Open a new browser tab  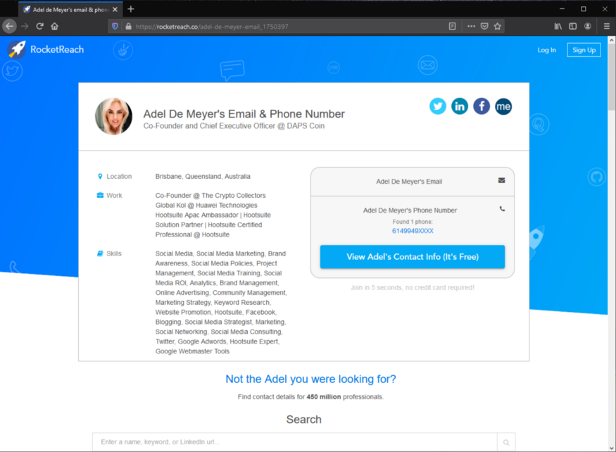tap(131, 9)
